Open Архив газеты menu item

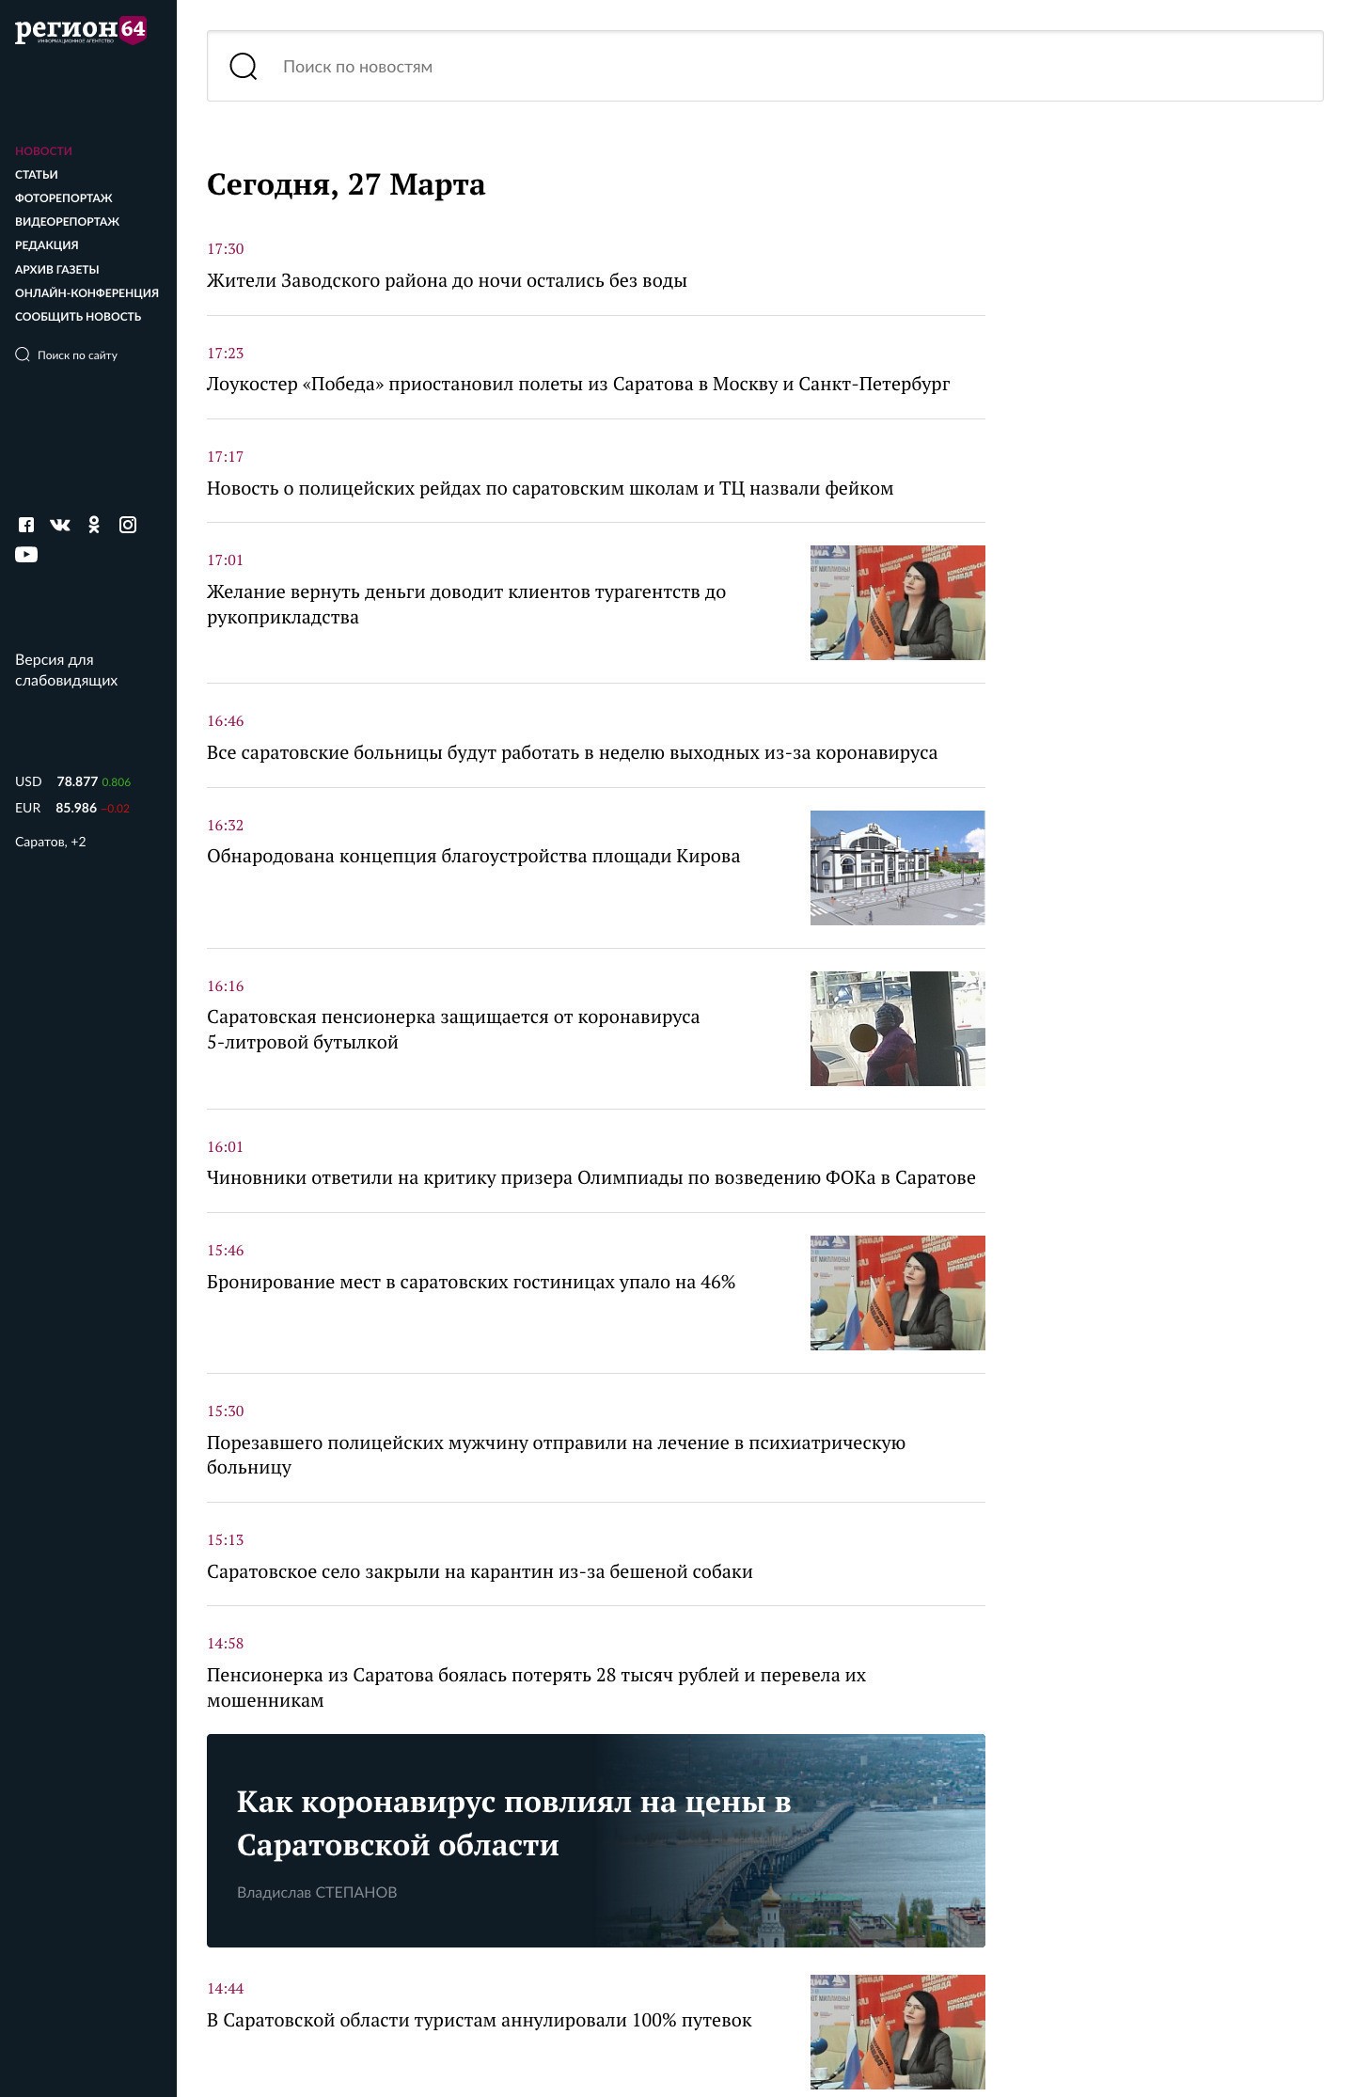[x=56, y=270]
